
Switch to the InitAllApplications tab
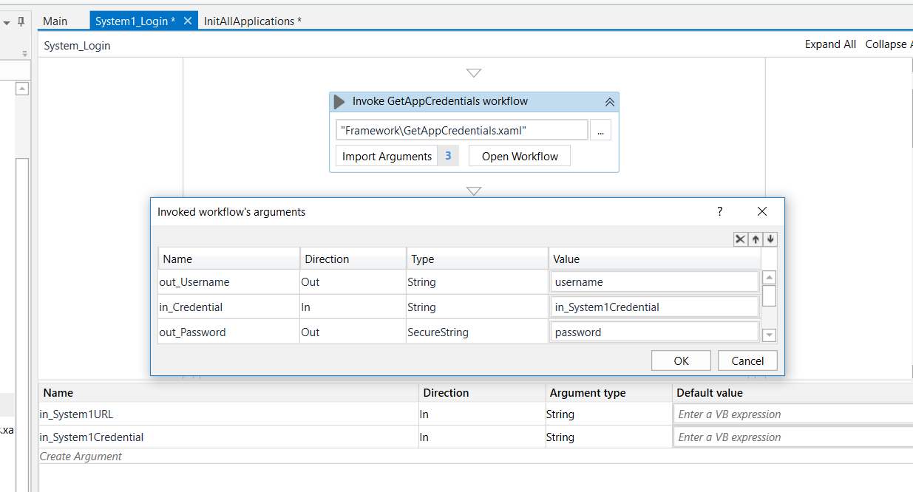point(253,21)
